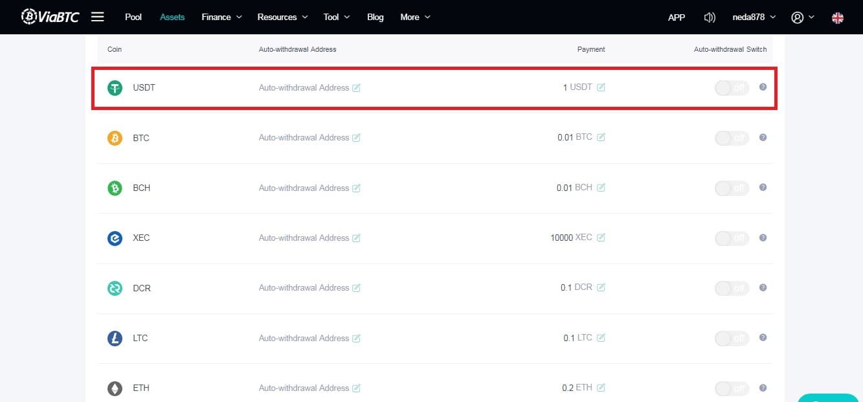Expand the Tool dropdown menu
Screen dimensions: 863x402
pos(337,17)
